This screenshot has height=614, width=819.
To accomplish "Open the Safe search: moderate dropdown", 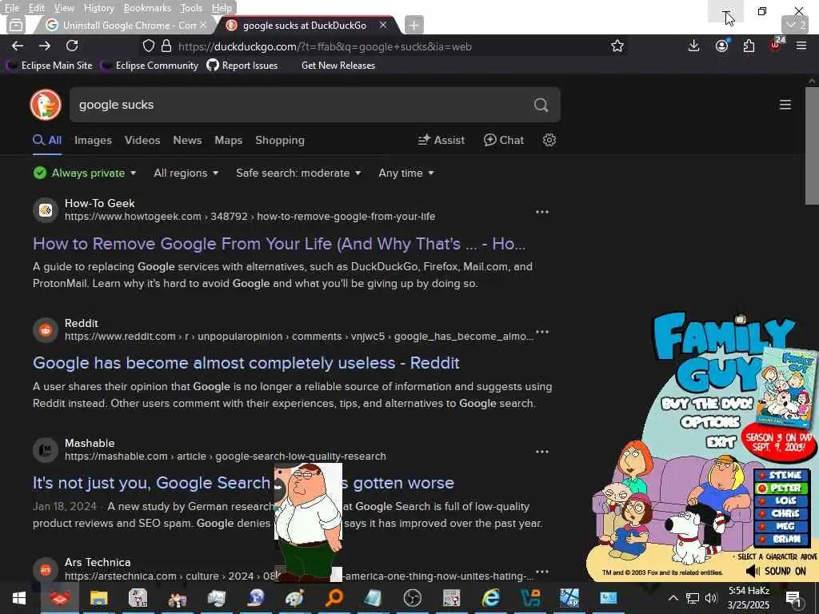I will (298, 173).
